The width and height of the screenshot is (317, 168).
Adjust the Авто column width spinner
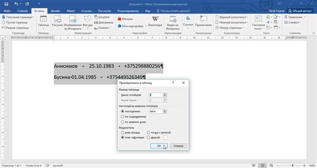(165, 112)
